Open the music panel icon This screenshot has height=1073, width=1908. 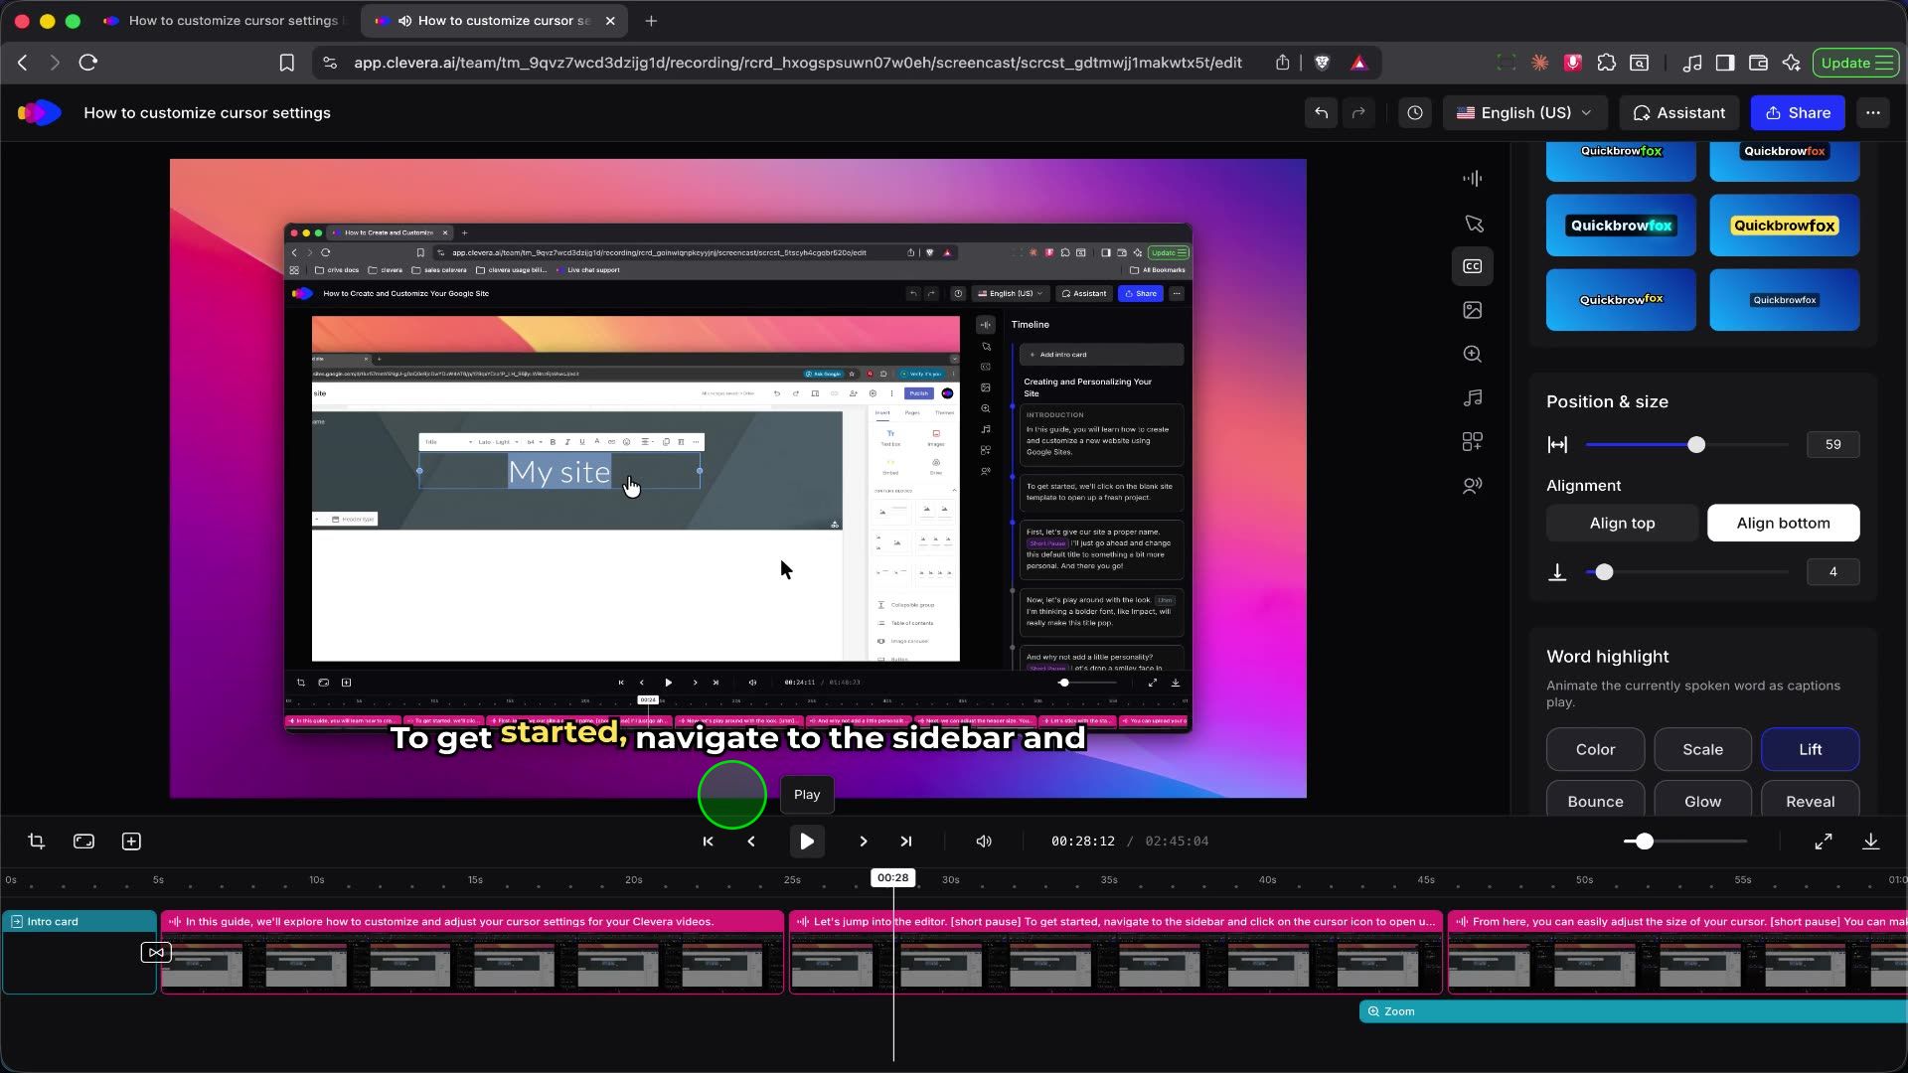1472,397
